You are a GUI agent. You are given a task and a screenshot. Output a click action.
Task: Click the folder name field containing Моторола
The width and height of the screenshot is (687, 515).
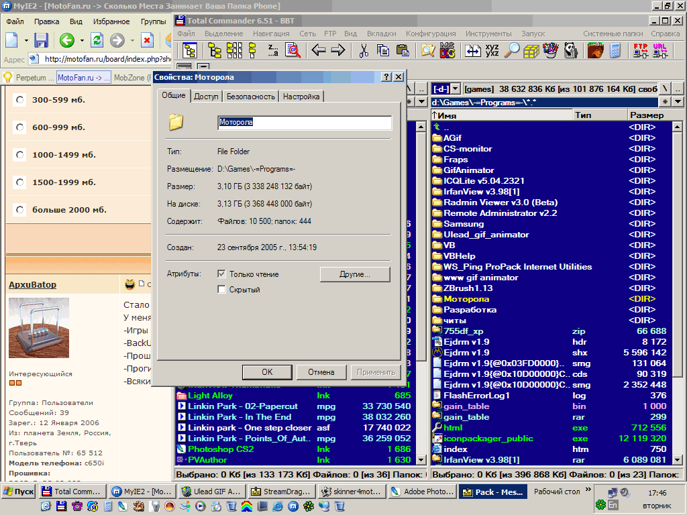305,123
